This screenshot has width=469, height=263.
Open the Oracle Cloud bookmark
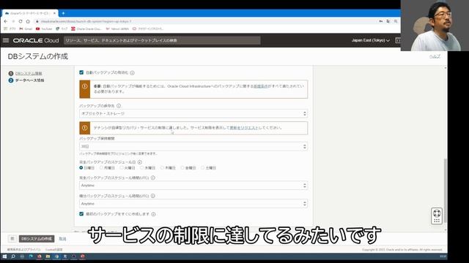86,29
